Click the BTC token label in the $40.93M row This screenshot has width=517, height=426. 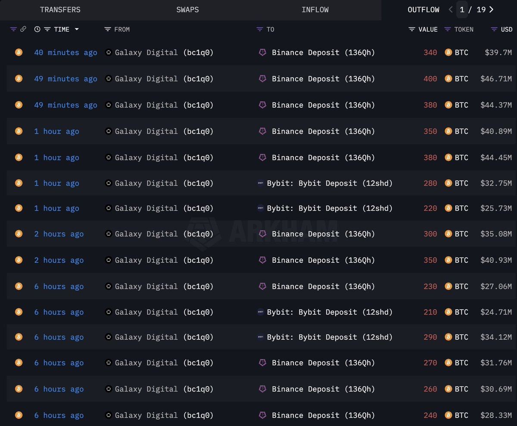coord(461,260)
